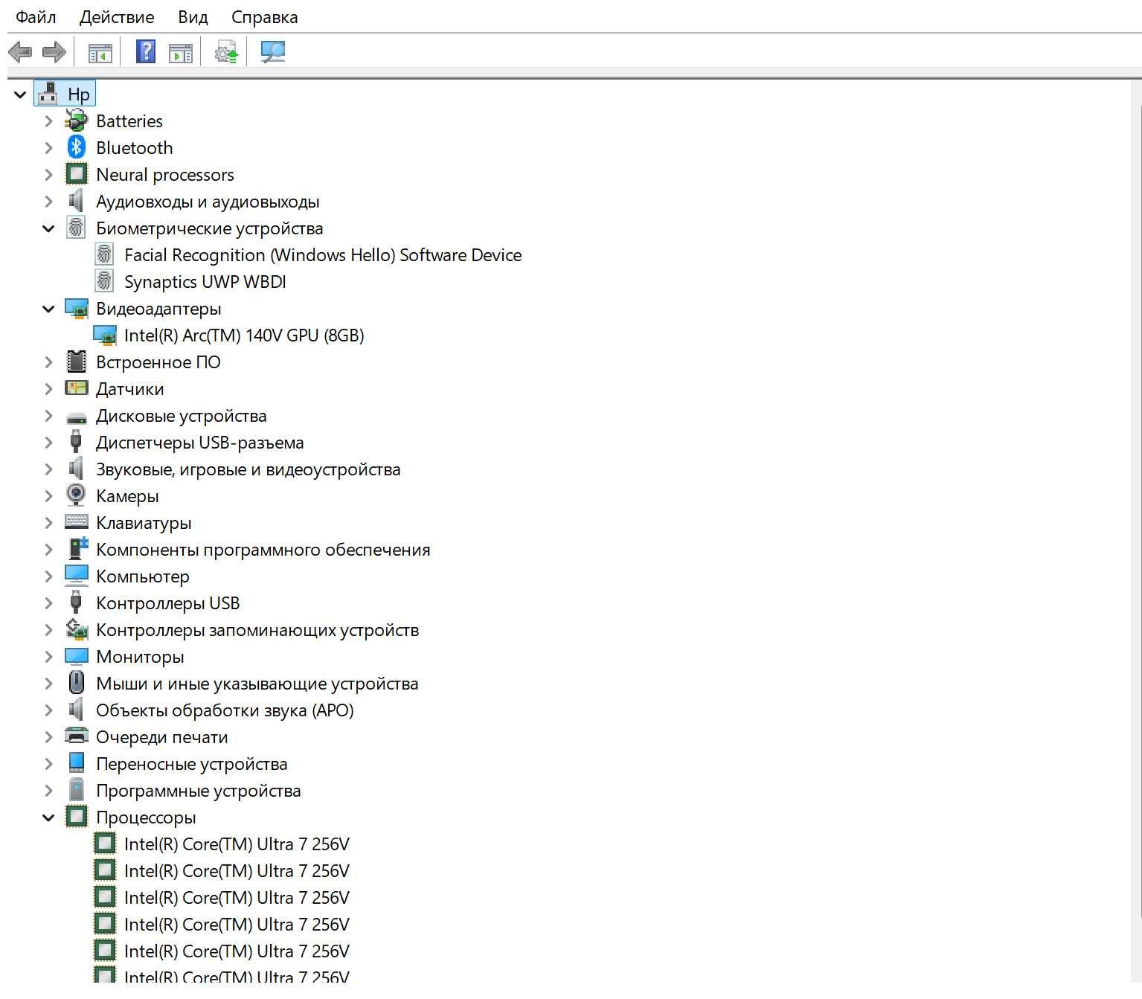
Task: Click the Переносные устройства icon
Action: (76, 763)
